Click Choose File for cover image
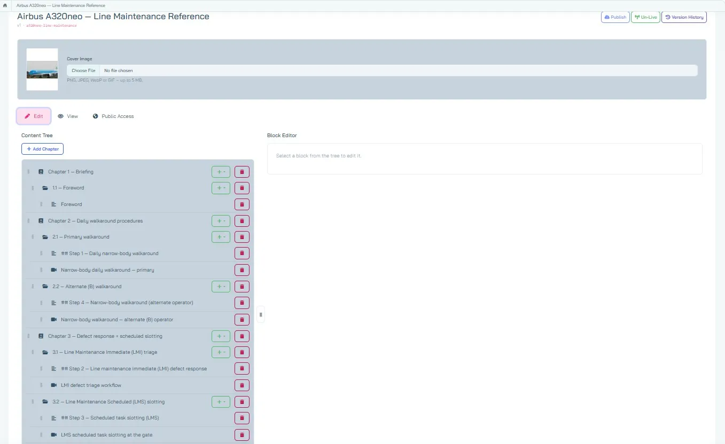The height and width of the screenshot is (444, 725). tap(83, 70)
